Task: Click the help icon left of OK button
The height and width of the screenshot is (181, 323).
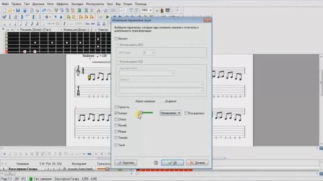Action: 156,163
